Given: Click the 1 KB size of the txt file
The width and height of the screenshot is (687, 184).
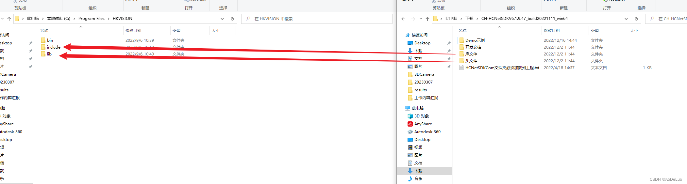Looking at the screenshot, I should coord(647,68).
